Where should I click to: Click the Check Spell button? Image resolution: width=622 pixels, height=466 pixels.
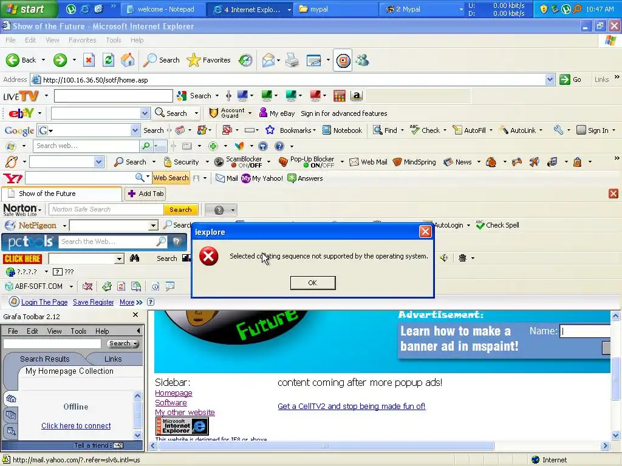pos(497,225)
